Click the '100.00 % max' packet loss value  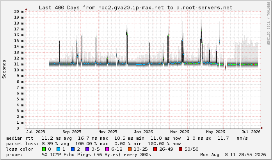[x=91, y=144]
